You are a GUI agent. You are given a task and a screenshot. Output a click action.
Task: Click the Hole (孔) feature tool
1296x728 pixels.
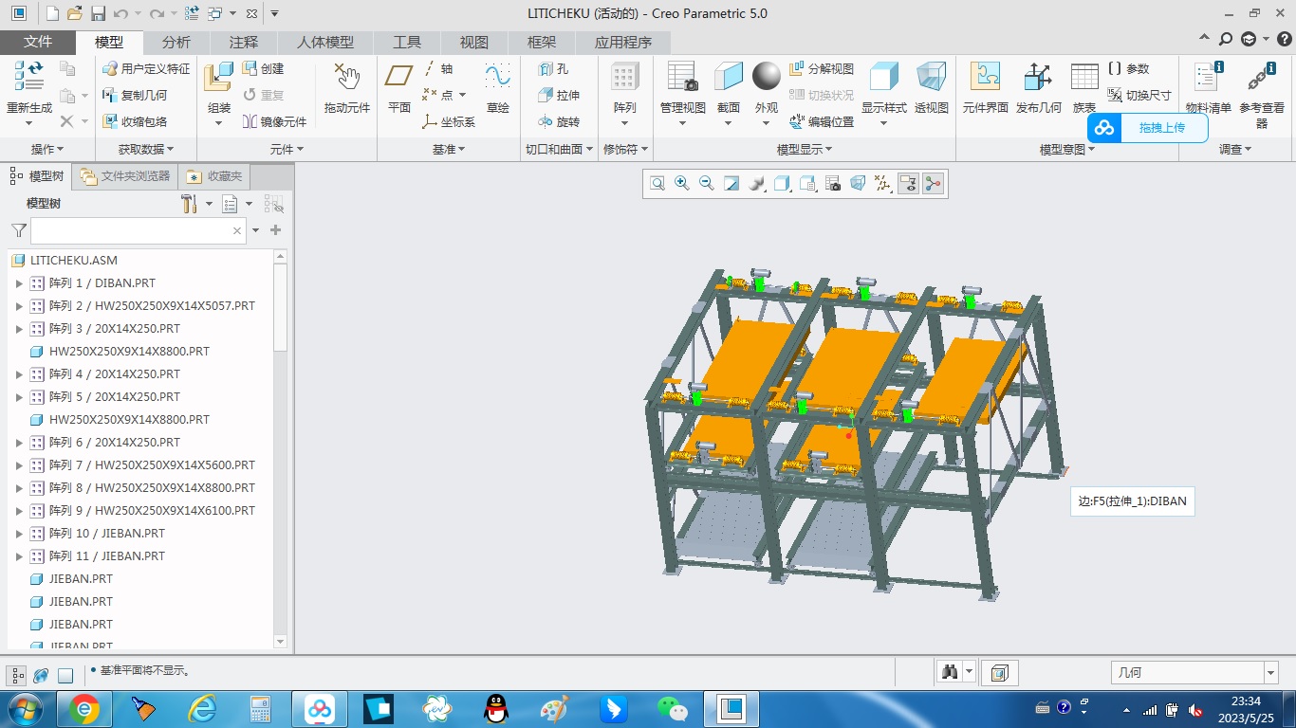click(x=553, y=69)
